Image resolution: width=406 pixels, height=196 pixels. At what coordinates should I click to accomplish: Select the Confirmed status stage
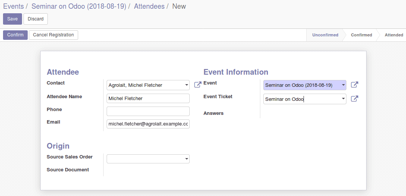[x=362, y=35]
